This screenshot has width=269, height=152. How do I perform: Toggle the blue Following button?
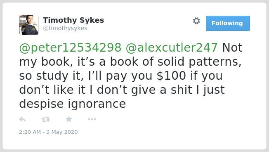228,24
